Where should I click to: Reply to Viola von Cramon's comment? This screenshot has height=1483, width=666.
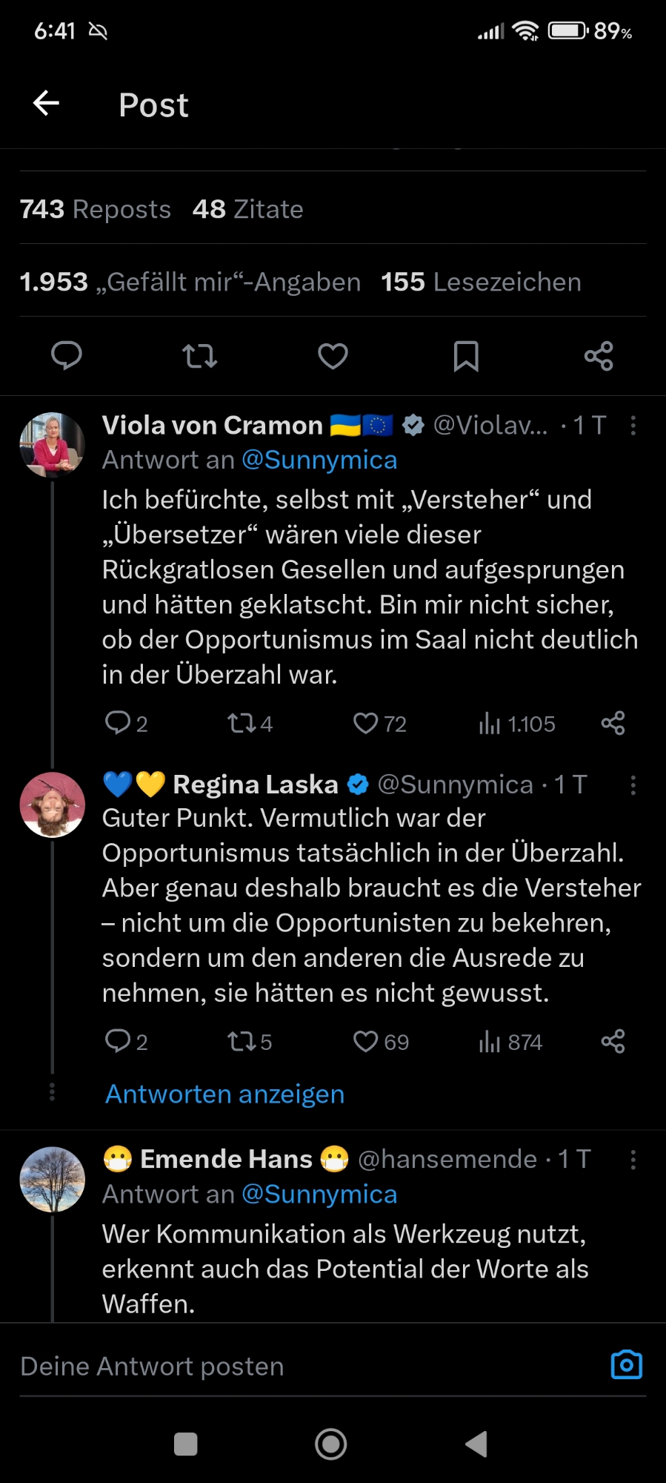coord(118,723)
